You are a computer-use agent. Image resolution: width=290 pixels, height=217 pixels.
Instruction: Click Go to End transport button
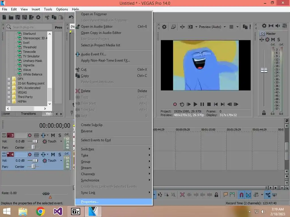223,104
